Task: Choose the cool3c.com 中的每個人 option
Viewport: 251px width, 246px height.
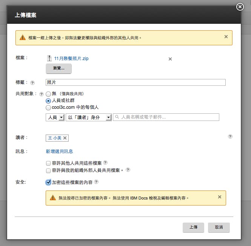Action: pyautogui.click(x=48, y=108)
